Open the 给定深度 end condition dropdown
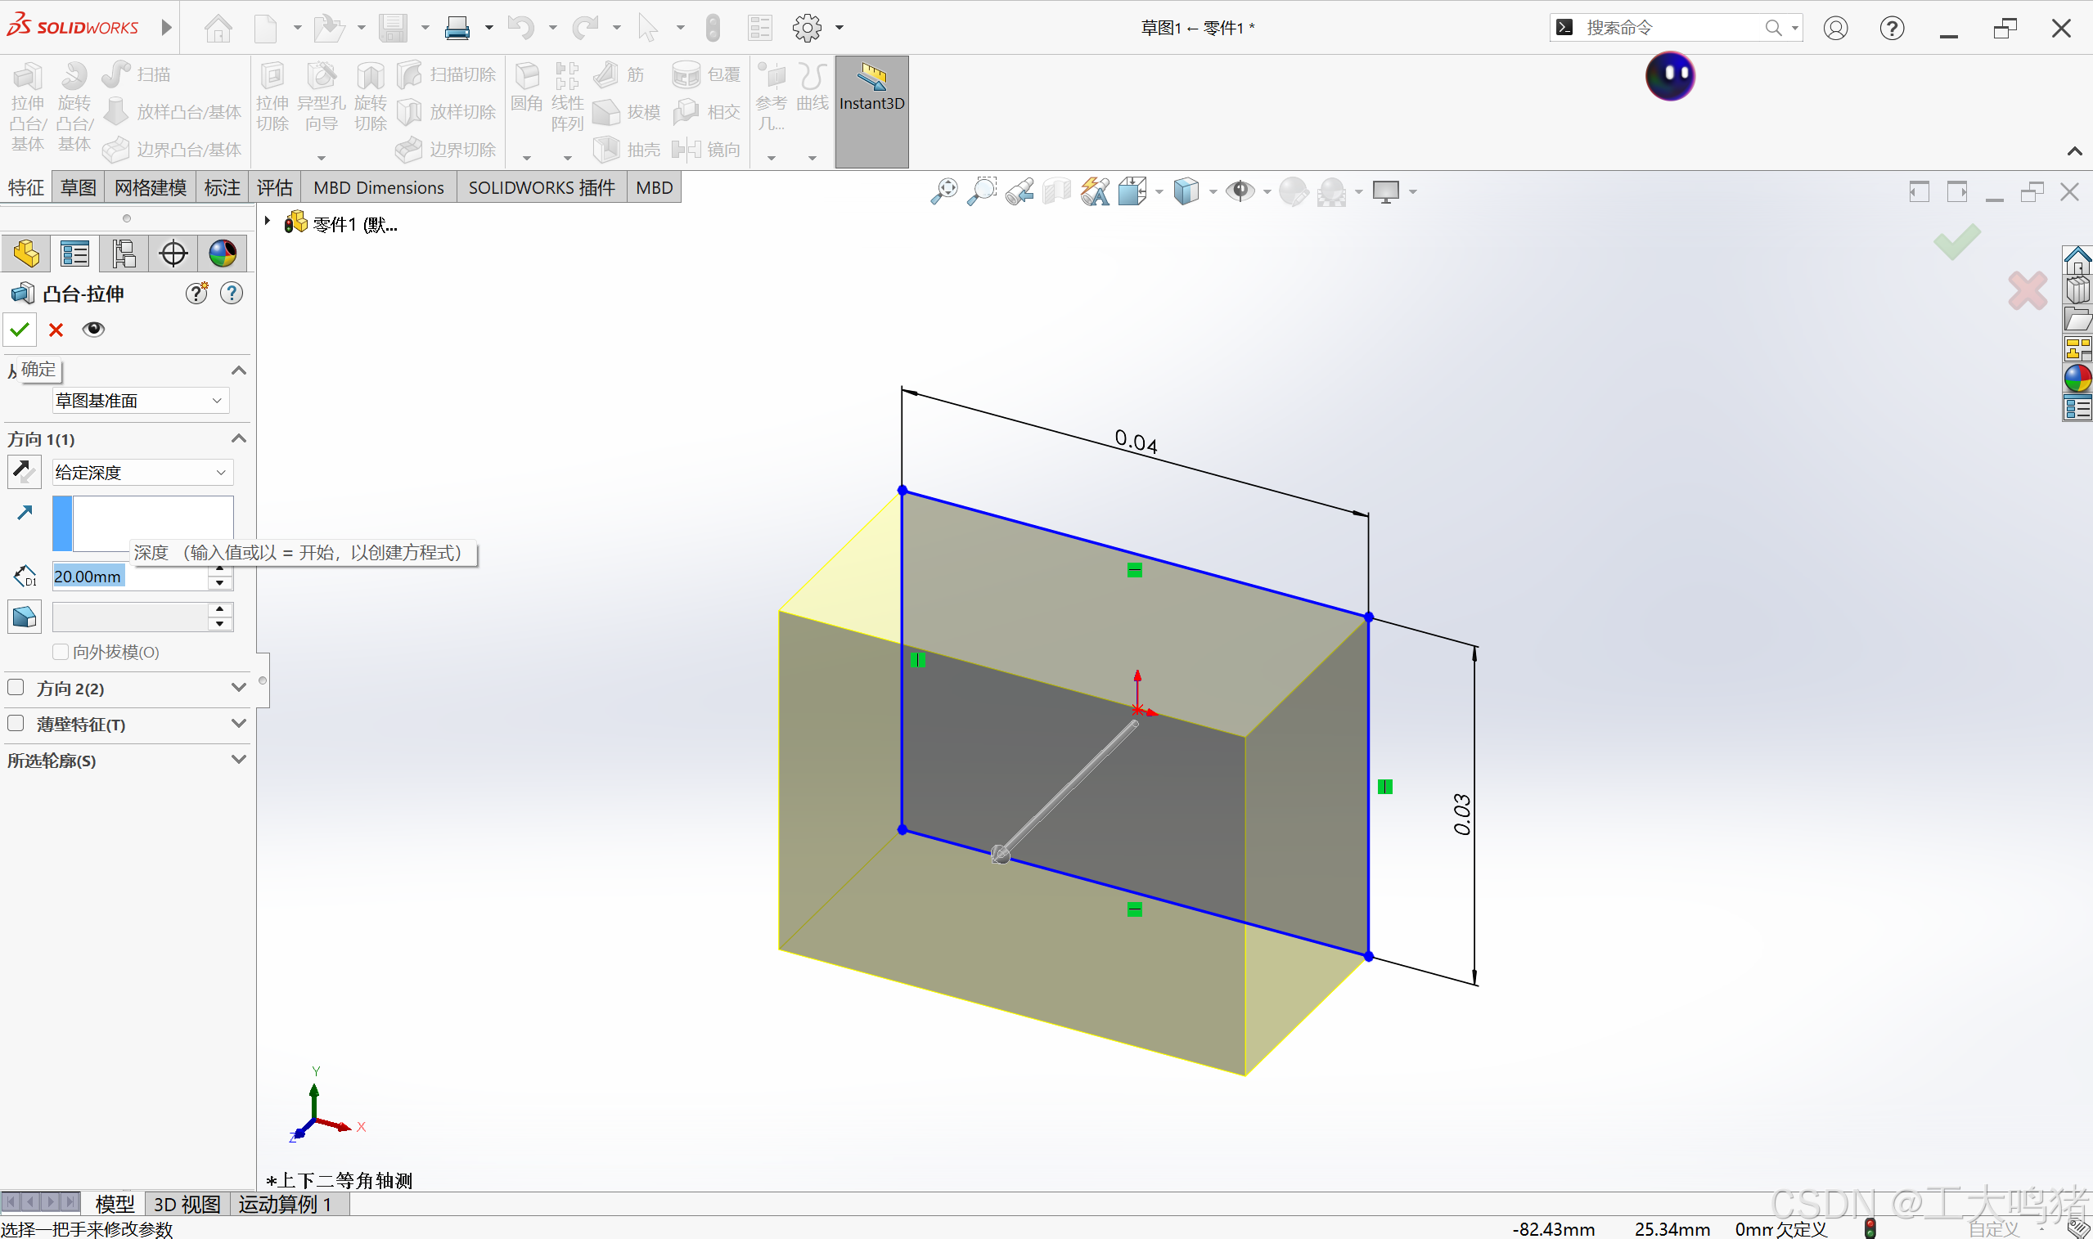Viewport: 2093px width, 1239px height. click(140, 473)
